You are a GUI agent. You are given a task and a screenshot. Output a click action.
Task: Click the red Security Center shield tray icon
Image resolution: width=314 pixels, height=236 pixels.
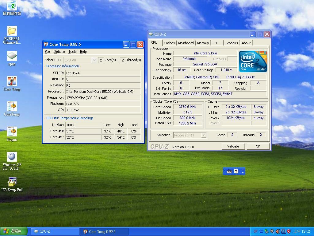click(x=289, y=231)
